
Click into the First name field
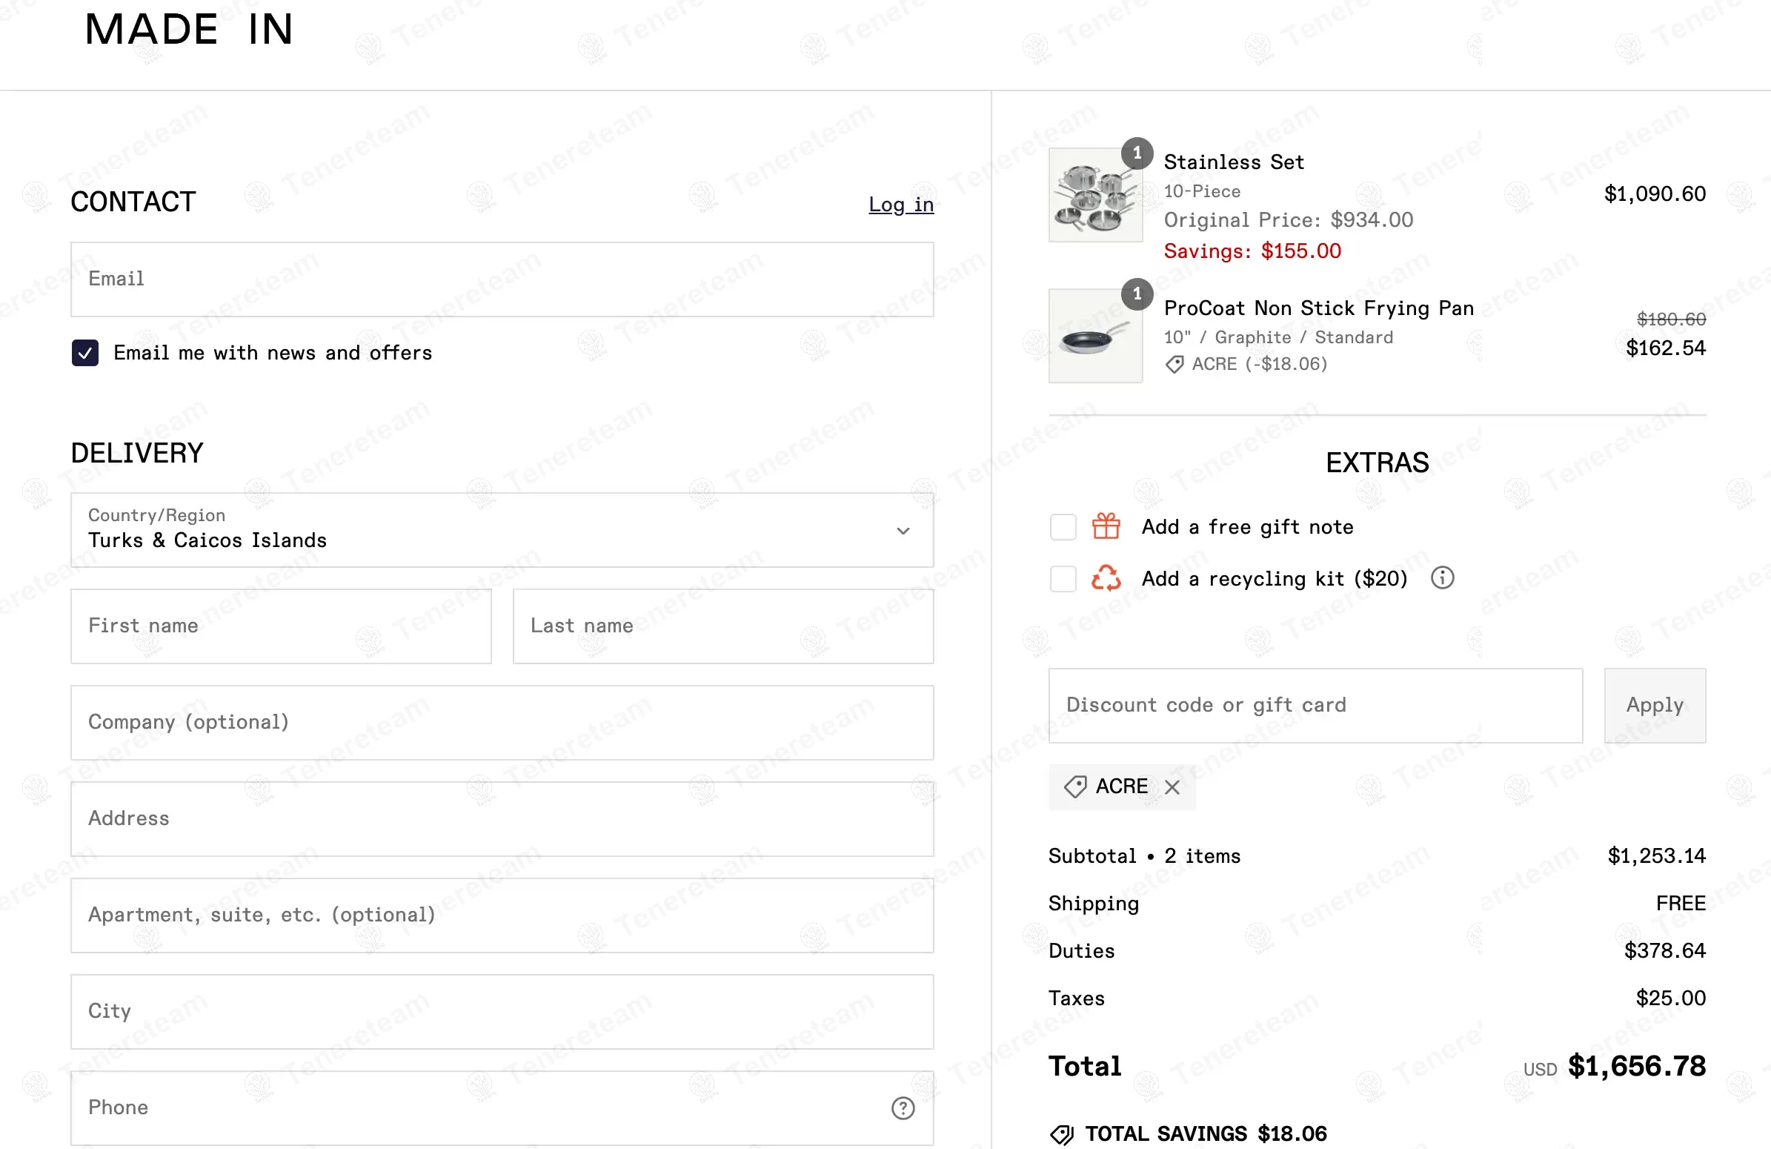pyautogui.click(x=281, y=626)
